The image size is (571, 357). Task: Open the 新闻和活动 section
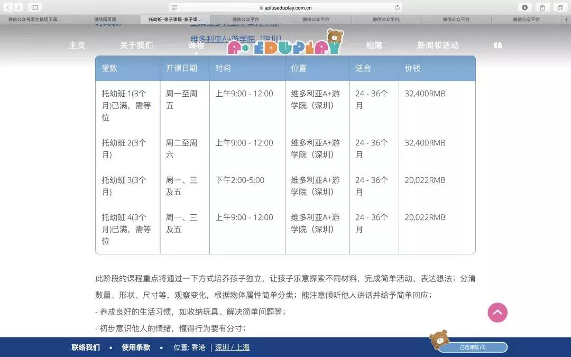(438, 45)
